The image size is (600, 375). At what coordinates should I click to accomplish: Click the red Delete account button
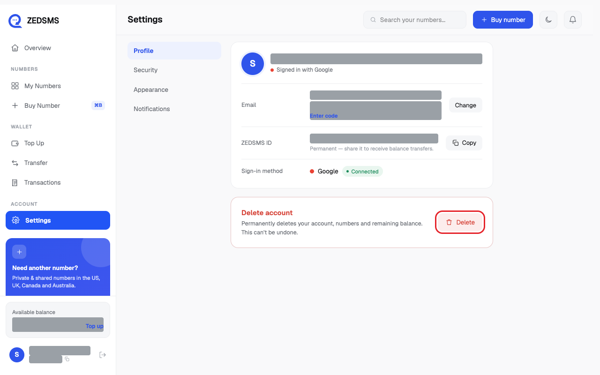pyautogui.click(x=460, y=222)
